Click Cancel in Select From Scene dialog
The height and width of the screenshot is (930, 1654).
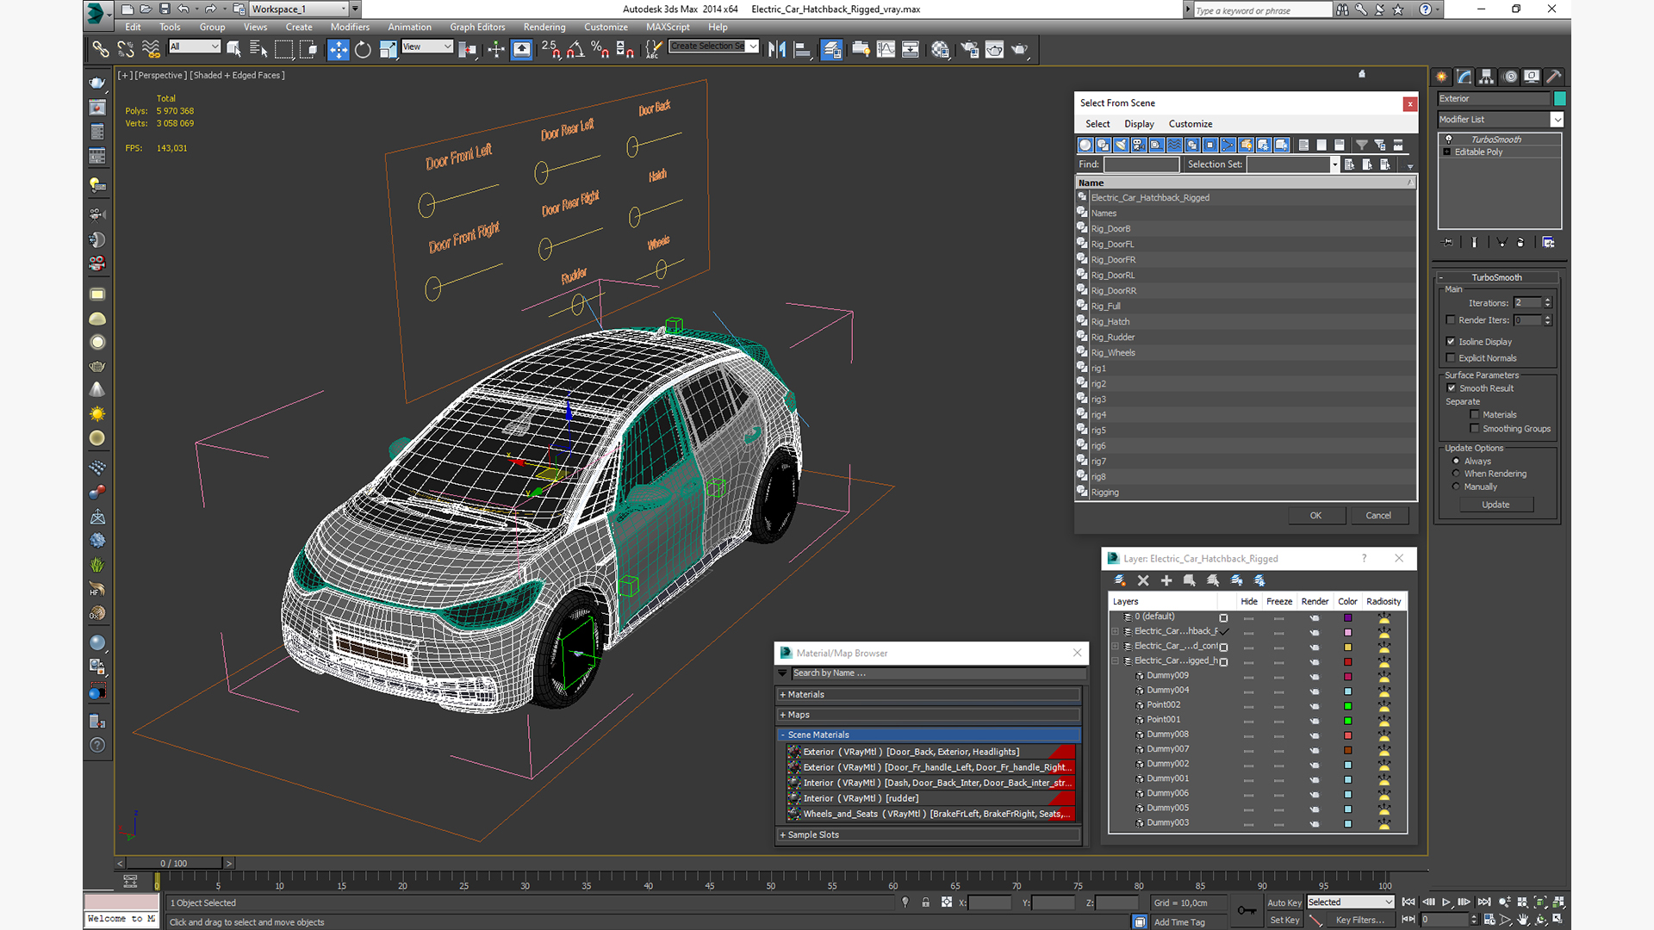[1378, 516]
